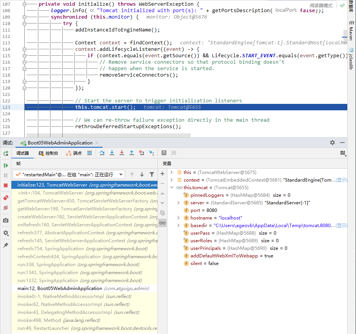Select frame main:12, Boot05WebAdminApplication
The width and height of the screenshot is (356, 334).
point(85,289)
